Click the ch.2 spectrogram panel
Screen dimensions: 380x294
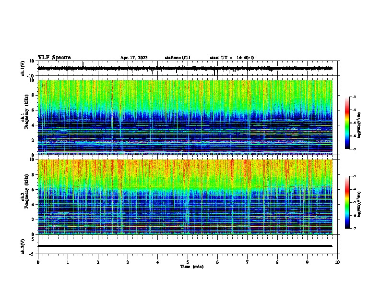point(185,197)
